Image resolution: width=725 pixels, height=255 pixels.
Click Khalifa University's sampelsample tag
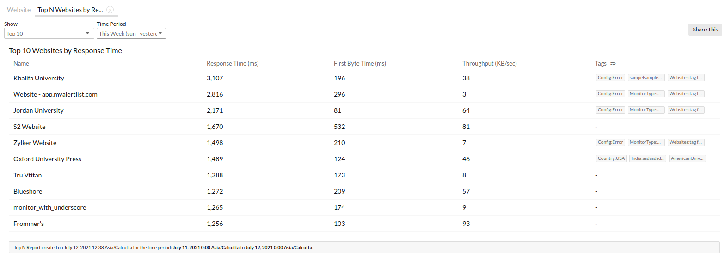pyautogui.click(x=646, y=78)
